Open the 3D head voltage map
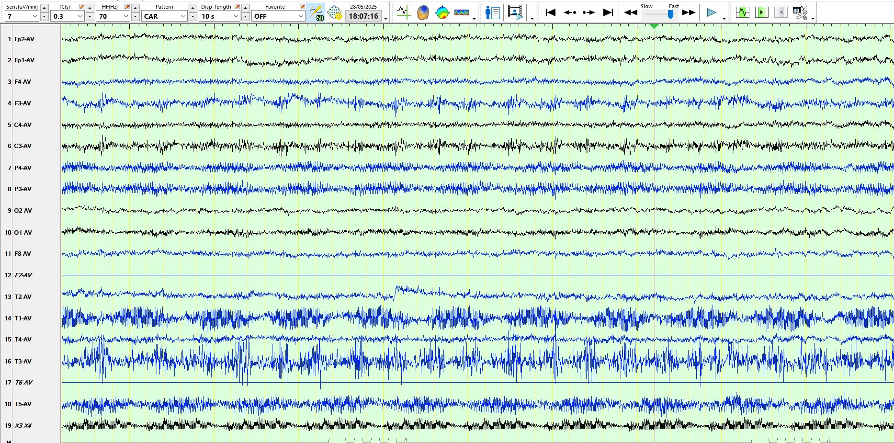 (x=423, y=12)
